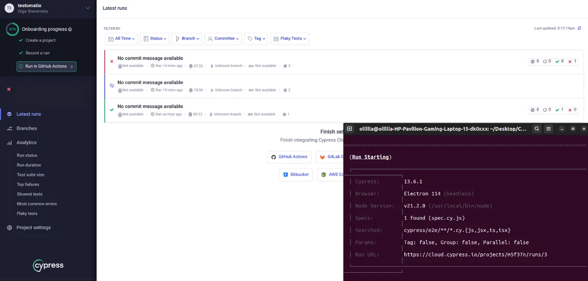Click the search icon in terminal title bar

(537, 129)
